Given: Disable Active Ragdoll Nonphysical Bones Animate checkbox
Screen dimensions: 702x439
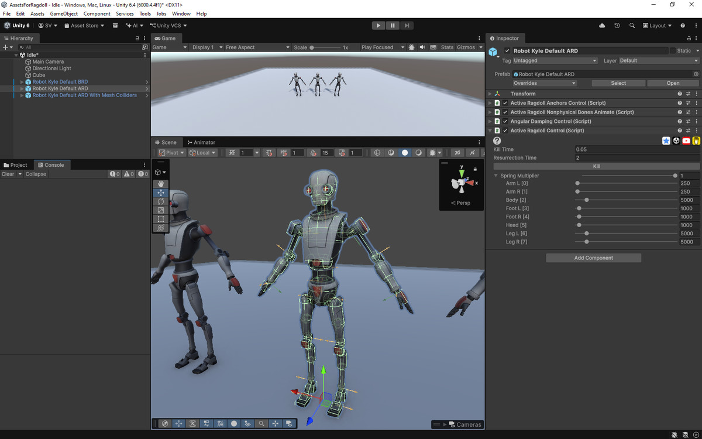Looking at the screenshot, I should 505,112.
